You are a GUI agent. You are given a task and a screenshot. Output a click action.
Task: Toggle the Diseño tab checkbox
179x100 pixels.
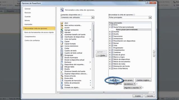pos(112,34)
